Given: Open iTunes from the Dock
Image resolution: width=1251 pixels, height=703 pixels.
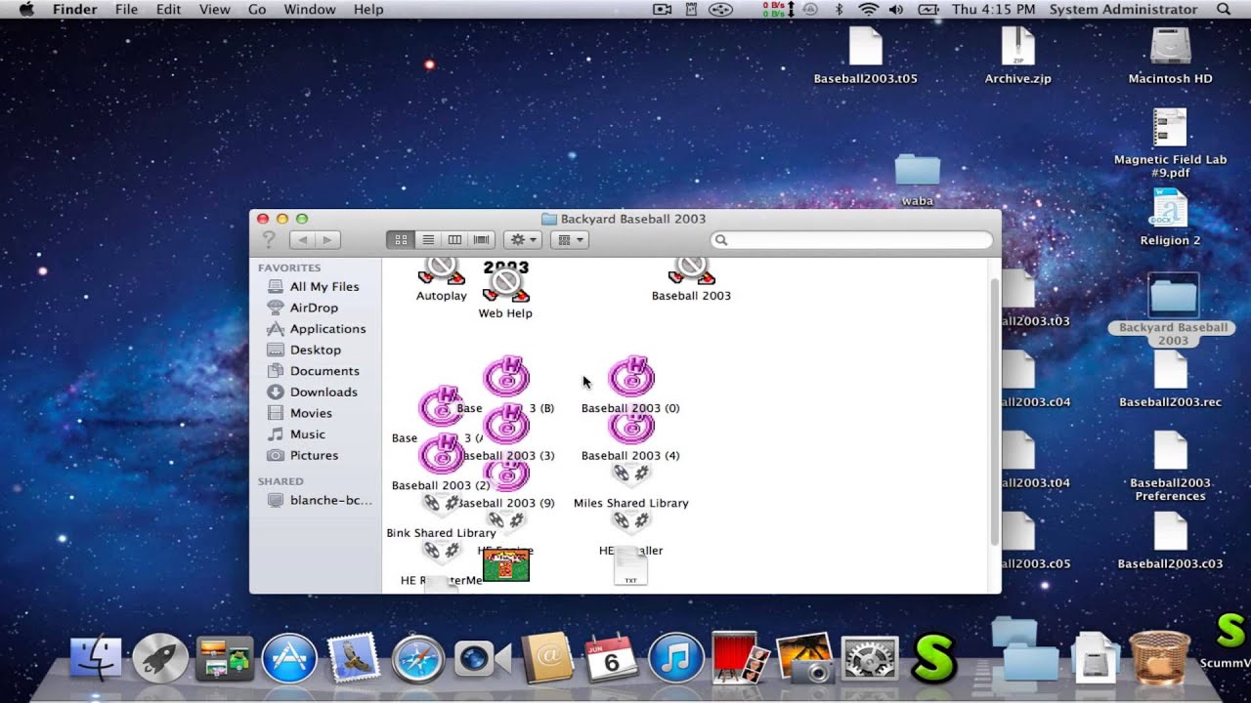Looking at the screenshot, I should coord(676,659).
